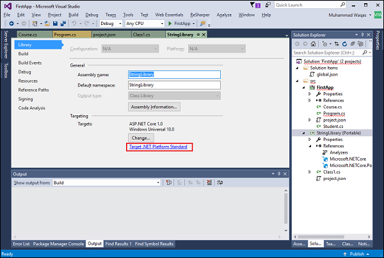This screenshot has width=384, height=258.
Task: Select the Build Events properties page
Action: click(30, 63)
